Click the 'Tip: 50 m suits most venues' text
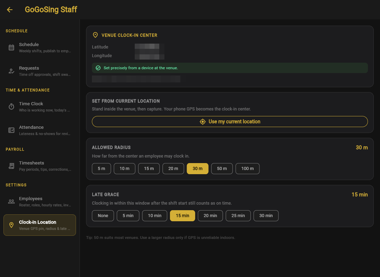Viewport: 380px width, 277px height. pyautogui.click(x=160, y=238)
